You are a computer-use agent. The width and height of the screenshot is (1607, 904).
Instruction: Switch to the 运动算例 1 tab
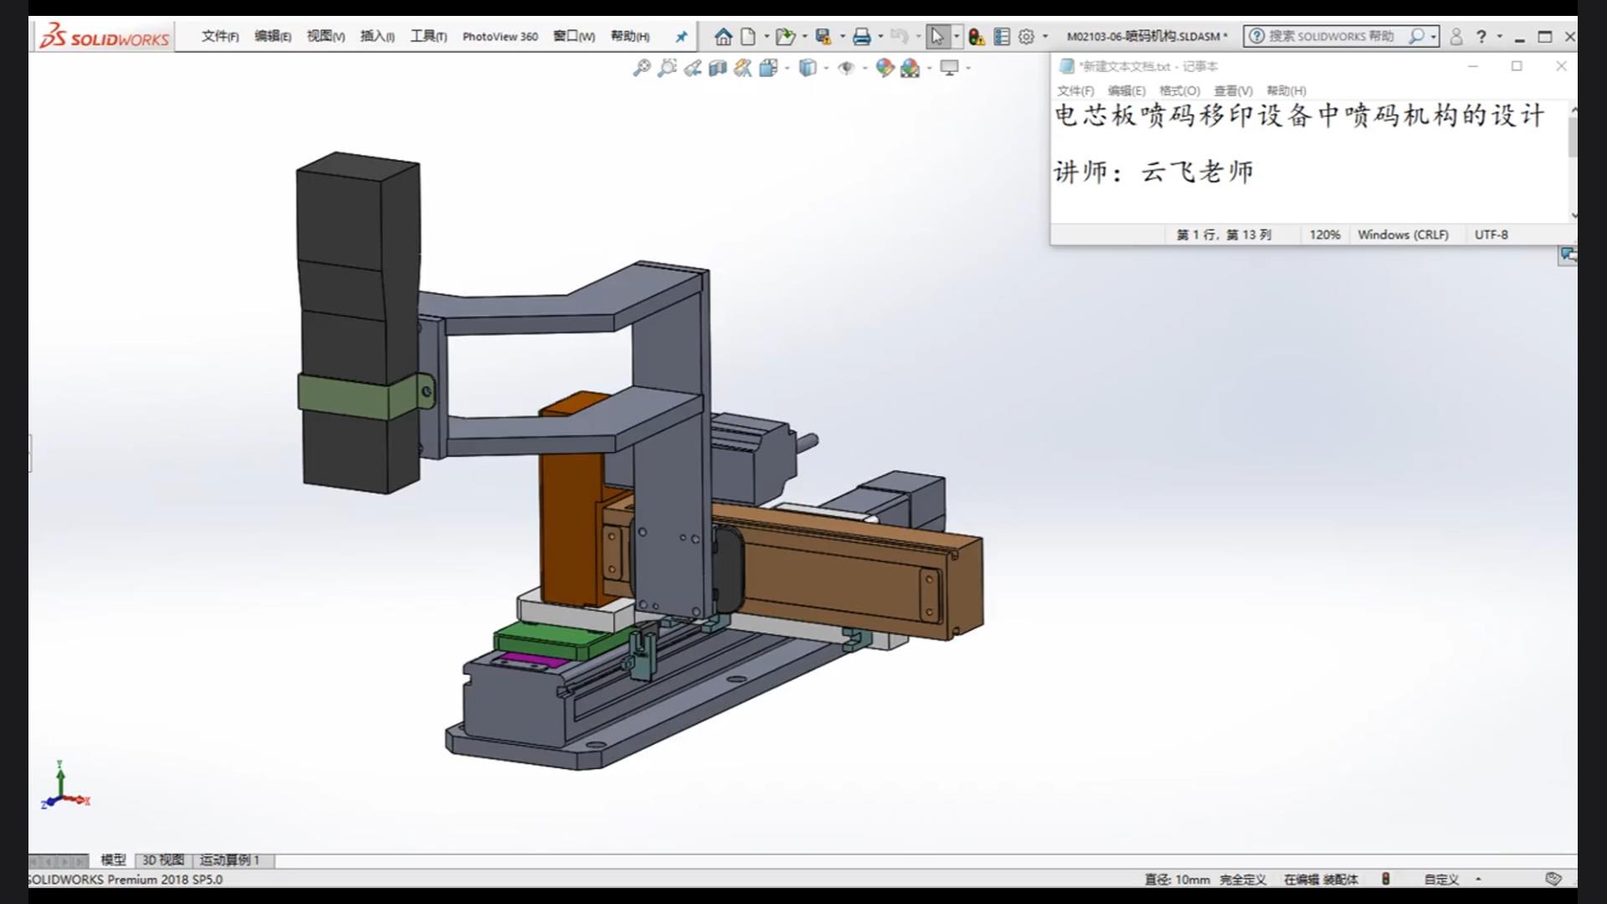point(229,860)
